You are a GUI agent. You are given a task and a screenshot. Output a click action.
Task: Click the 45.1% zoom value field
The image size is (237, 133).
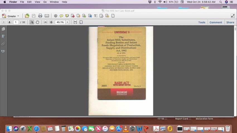pos(60,22)
